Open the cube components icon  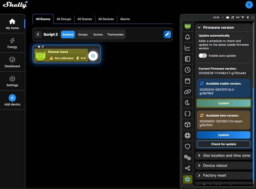(x=187, y=125)
